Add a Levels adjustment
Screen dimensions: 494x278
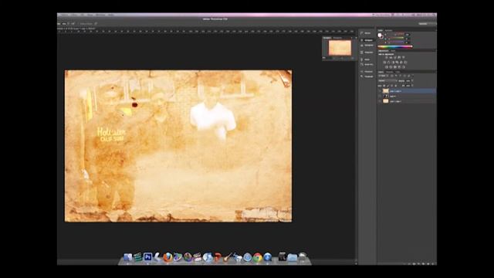tap(391, 57)
